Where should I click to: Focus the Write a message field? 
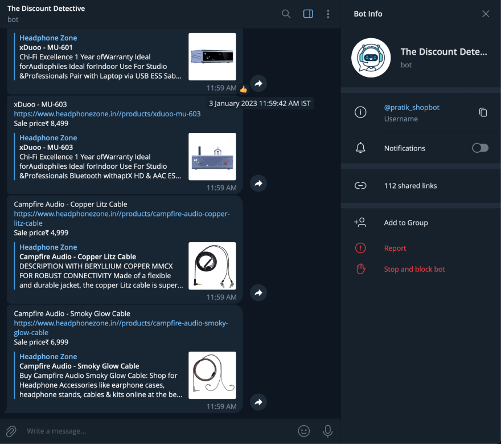pyautogui.click(x=154, y=431)
